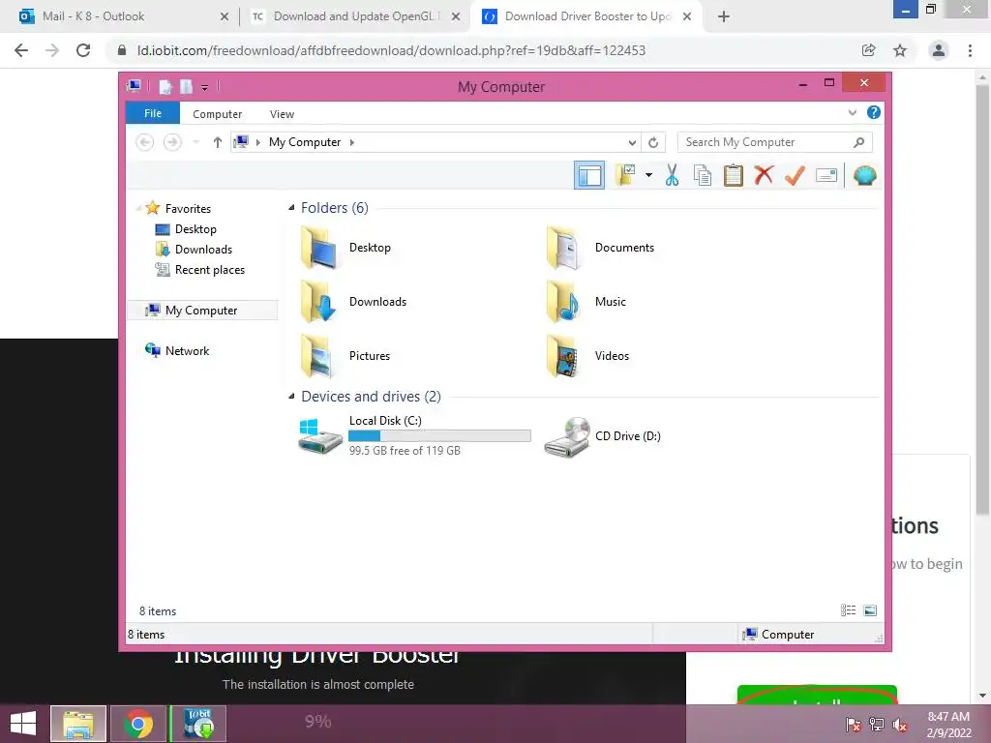
Task: Select the Documents folder
Action: [600, 248]
